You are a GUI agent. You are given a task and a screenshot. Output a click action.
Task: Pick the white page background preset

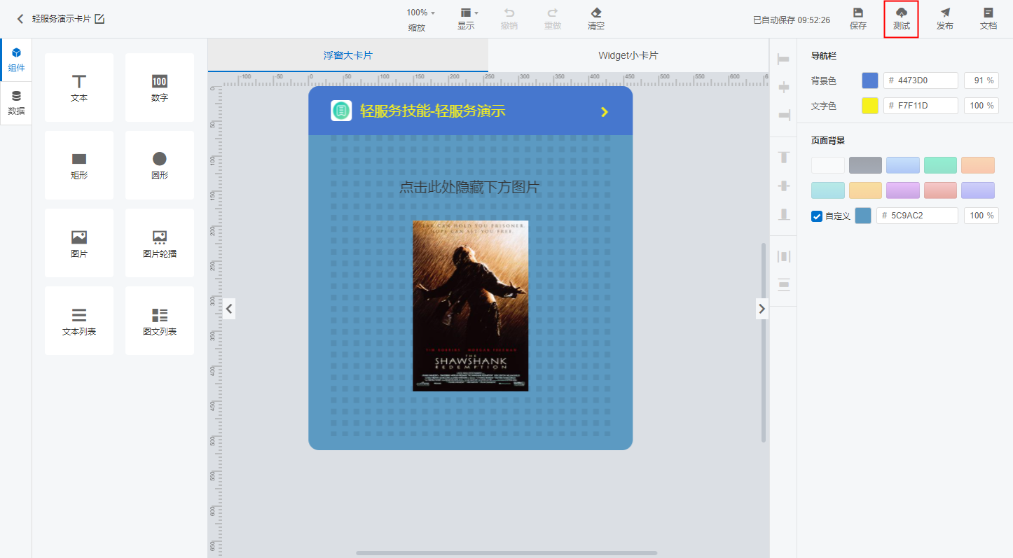(x=828, y=165)
